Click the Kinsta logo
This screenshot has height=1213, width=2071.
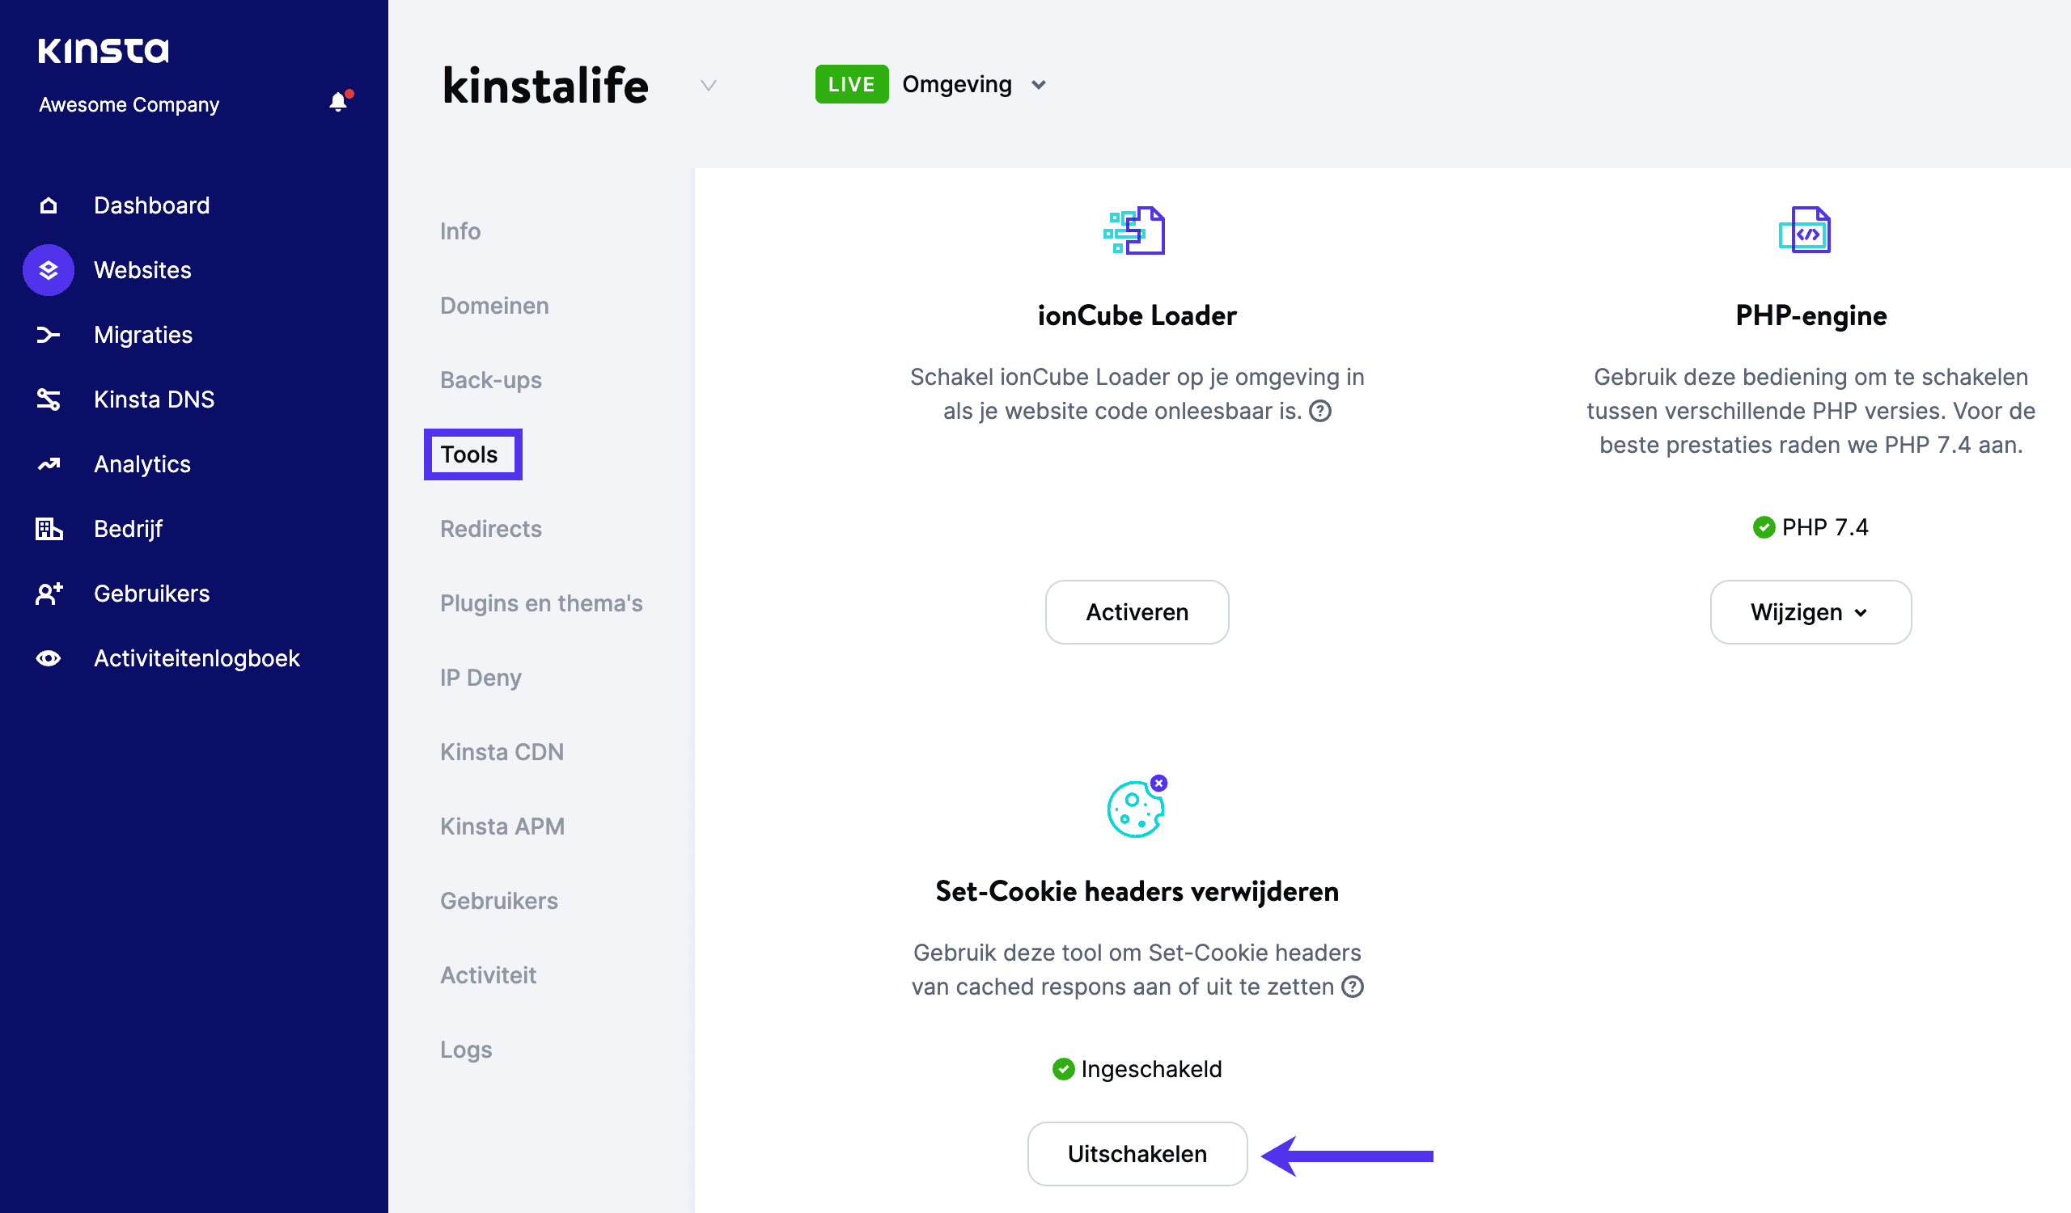(104, 51)
